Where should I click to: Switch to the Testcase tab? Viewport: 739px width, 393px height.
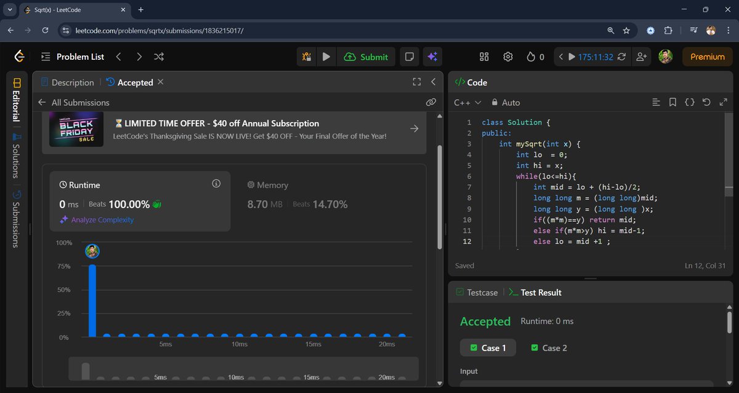coord(477,293)
